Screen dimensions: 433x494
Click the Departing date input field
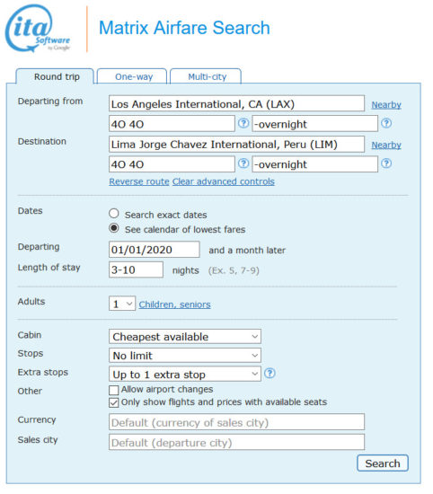click(x=155, y=250)
